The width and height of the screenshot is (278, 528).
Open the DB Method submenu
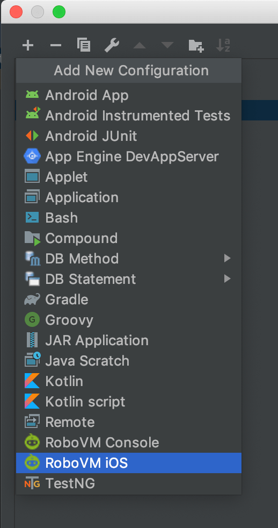click(x=129, y=259)
